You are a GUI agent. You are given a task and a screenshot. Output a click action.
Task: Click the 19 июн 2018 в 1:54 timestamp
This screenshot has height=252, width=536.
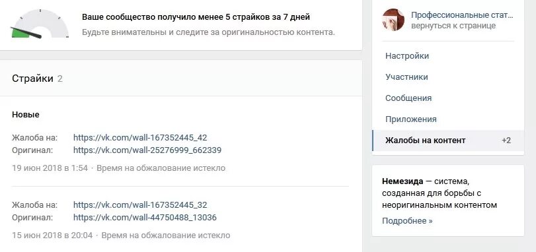50,168
